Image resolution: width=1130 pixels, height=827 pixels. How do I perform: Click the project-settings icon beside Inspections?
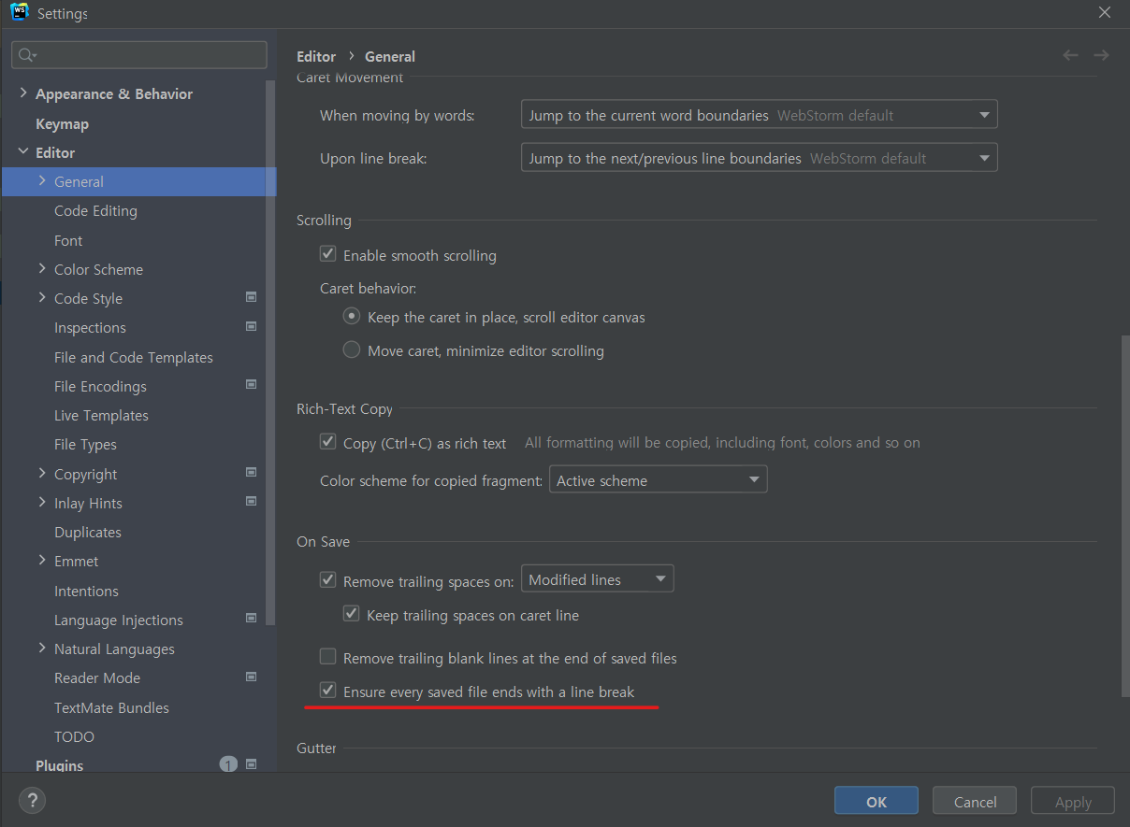(251, 326)
